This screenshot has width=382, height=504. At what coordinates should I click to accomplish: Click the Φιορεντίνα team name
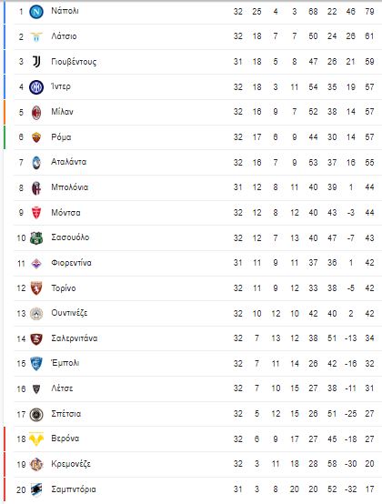tap(71, 263)
